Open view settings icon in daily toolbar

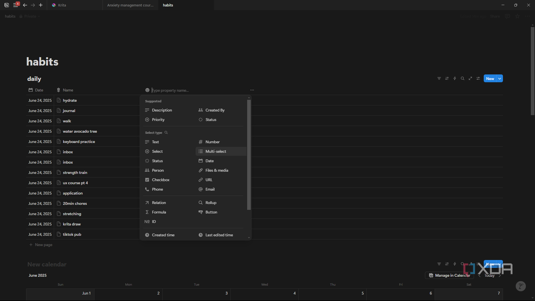coord(478,78)
